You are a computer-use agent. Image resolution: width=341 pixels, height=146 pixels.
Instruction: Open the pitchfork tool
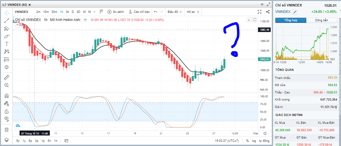7,28
